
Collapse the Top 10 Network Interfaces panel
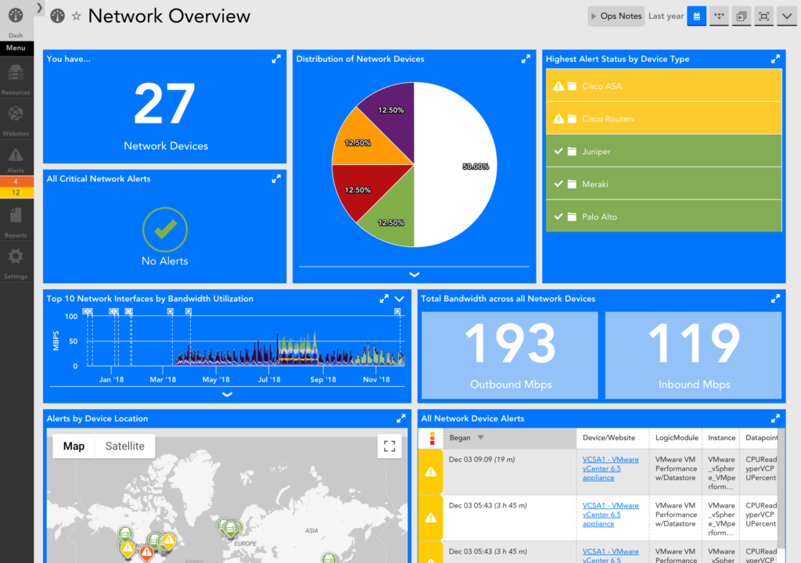tap(399, 298)
